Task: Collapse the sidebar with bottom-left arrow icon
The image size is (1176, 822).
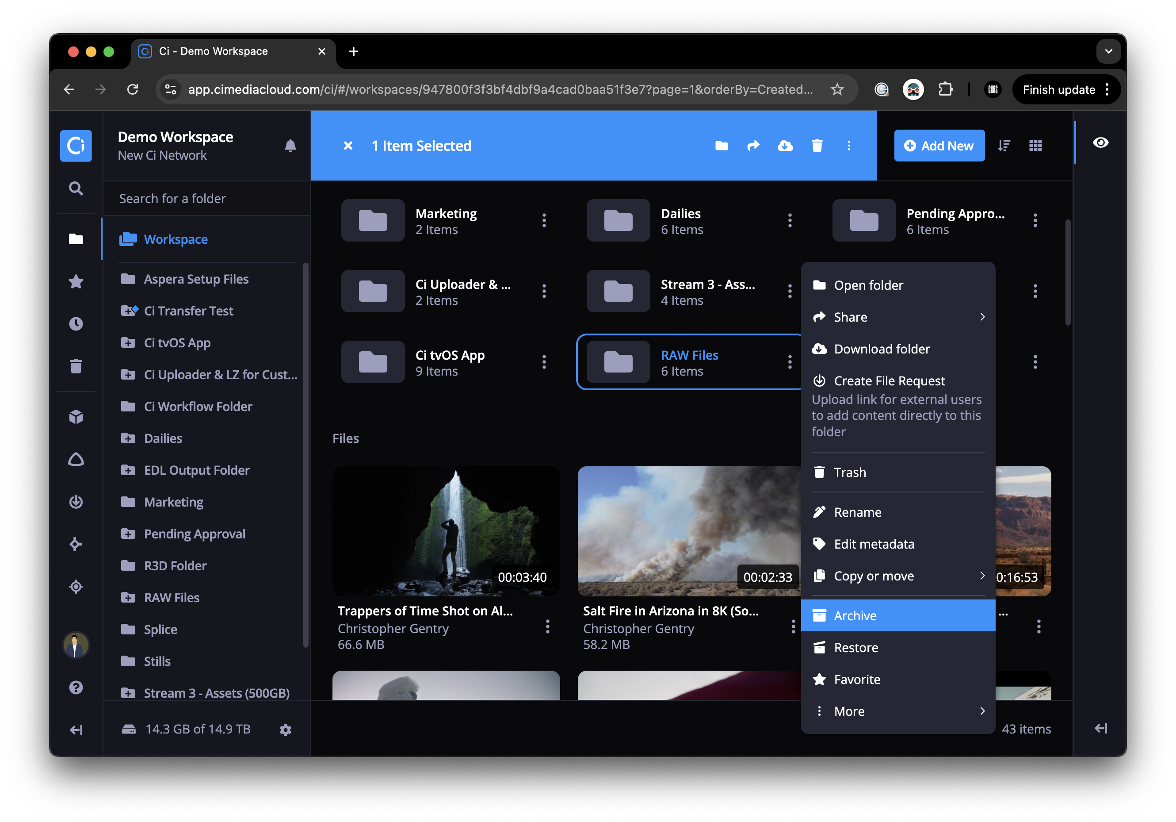Action: (76, 730)
